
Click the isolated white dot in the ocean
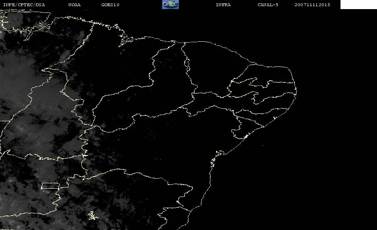point(263,145)
